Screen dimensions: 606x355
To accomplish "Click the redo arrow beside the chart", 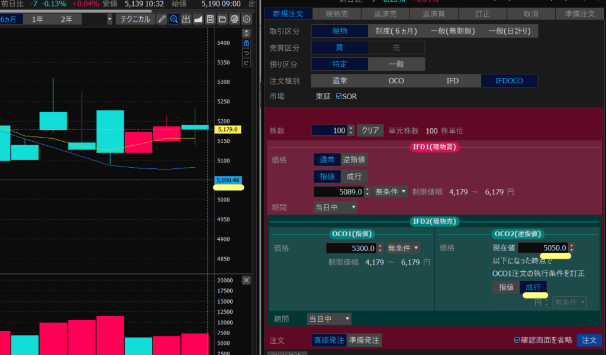I will pos(246,63).
